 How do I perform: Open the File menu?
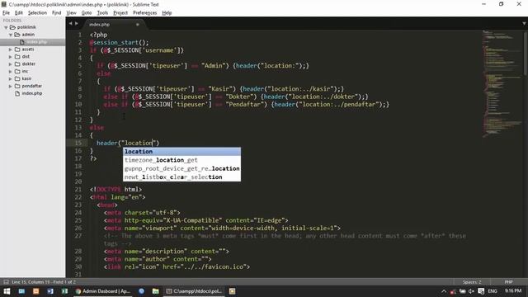(x=6, y=13)
